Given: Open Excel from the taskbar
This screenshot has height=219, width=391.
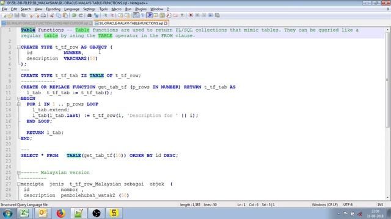Looking at the screenshot, I should [24, 214].
